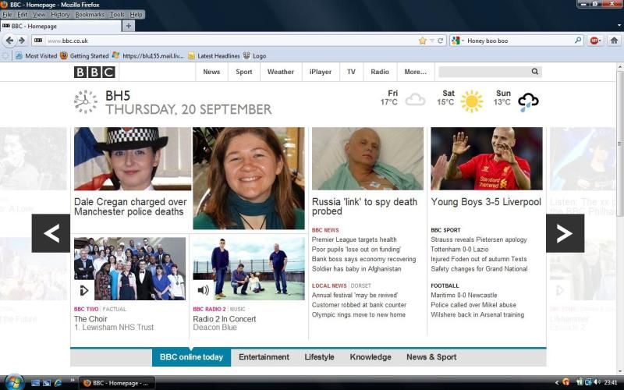Open a new tab with the plus button
The width and height of the screenshot is (624, 390).
coord(128,26)
